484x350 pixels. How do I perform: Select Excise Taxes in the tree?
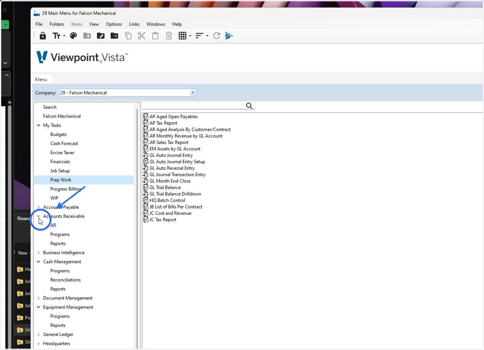pos(62,153)
